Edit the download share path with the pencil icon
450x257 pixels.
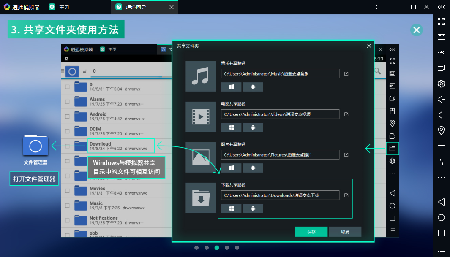coord(346,195)
